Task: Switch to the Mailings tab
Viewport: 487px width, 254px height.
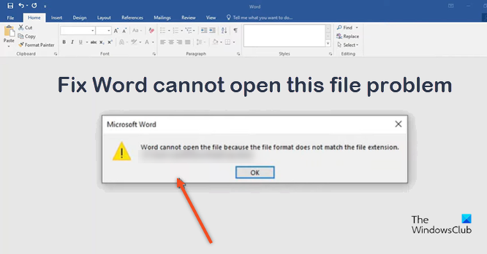Action: (x=162, y=17)
